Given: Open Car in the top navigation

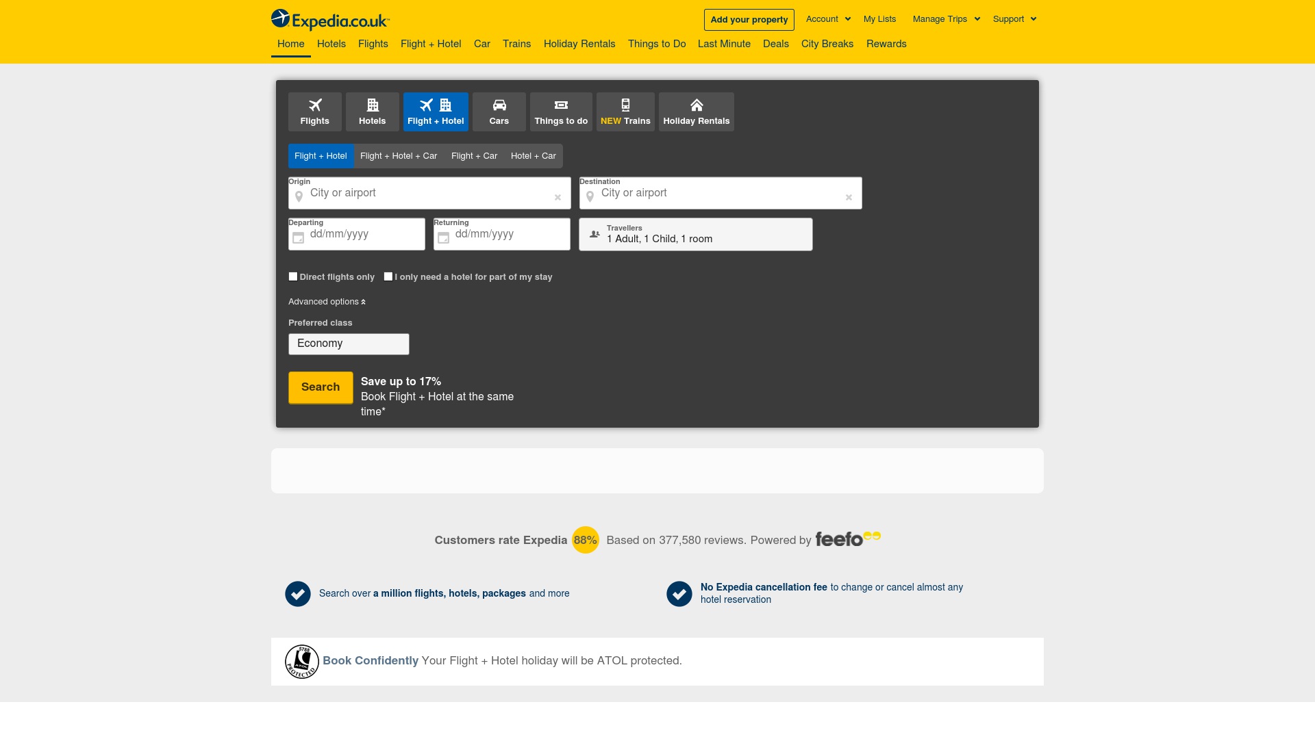Looking at the screenshot, I should (482, 44).
